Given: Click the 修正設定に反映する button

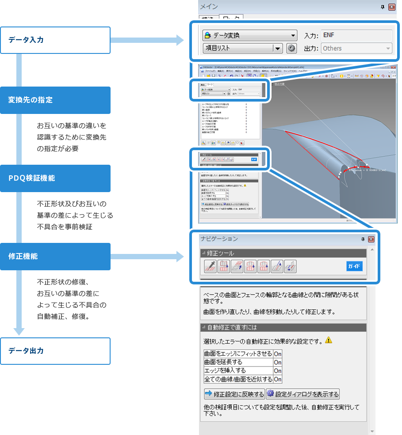Looking at the screenshot, I should (234, 394).
